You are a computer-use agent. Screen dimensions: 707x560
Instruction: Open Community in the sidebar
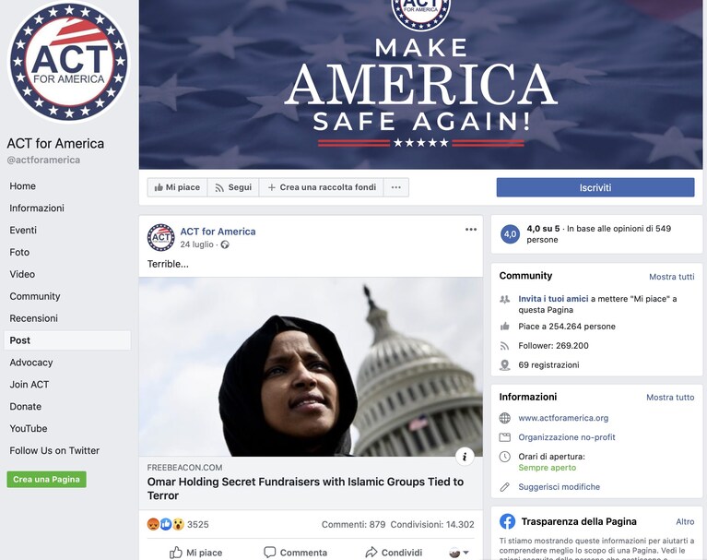[35, 296]
